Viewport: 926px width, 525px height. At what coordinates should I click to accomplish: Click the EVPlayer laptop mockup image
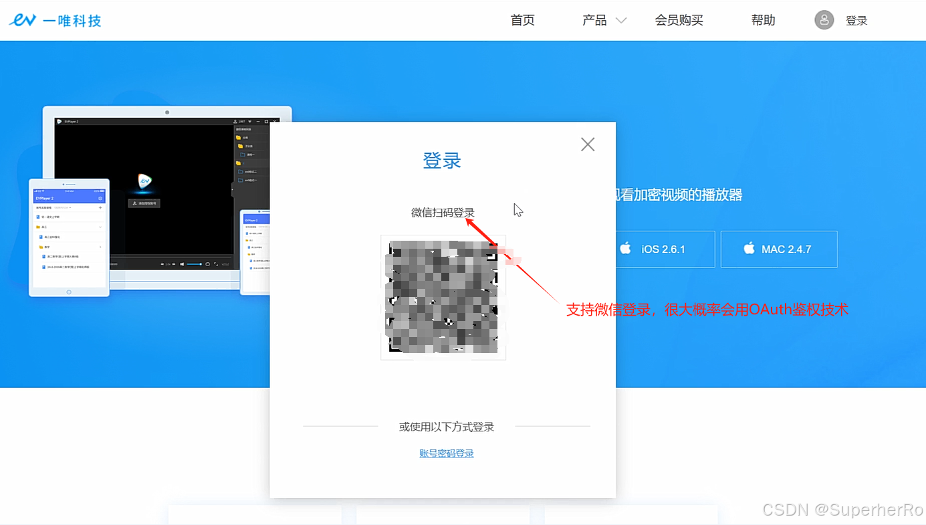[x=167, y=199]
